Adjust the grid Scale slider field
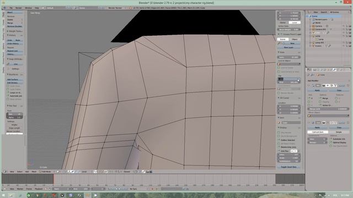The image size is (353, 198). (x=288, y=158)
